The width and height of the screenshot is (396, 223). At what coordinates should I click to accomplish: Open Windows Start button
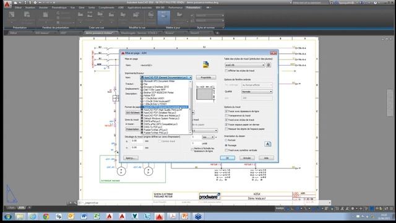point(8,216)
